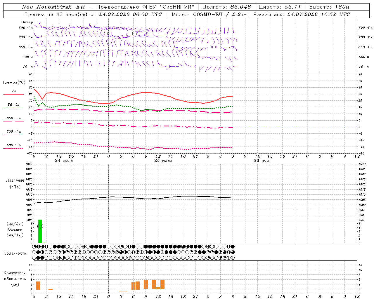Click the 24 июля date label
Image resolution: width=374 pixels, height=299 pixels.
pyautogui.click(x=64, y=160)
